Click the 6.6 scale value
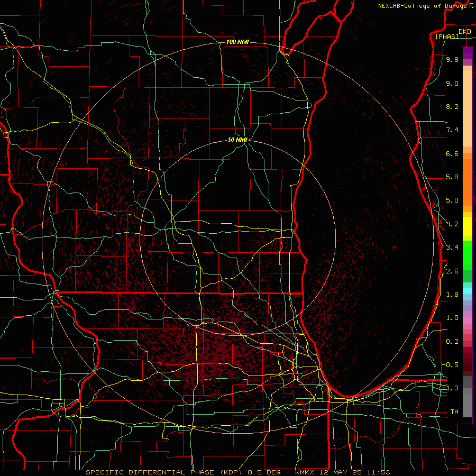This screenshot has width=476, height=476. 452,153
